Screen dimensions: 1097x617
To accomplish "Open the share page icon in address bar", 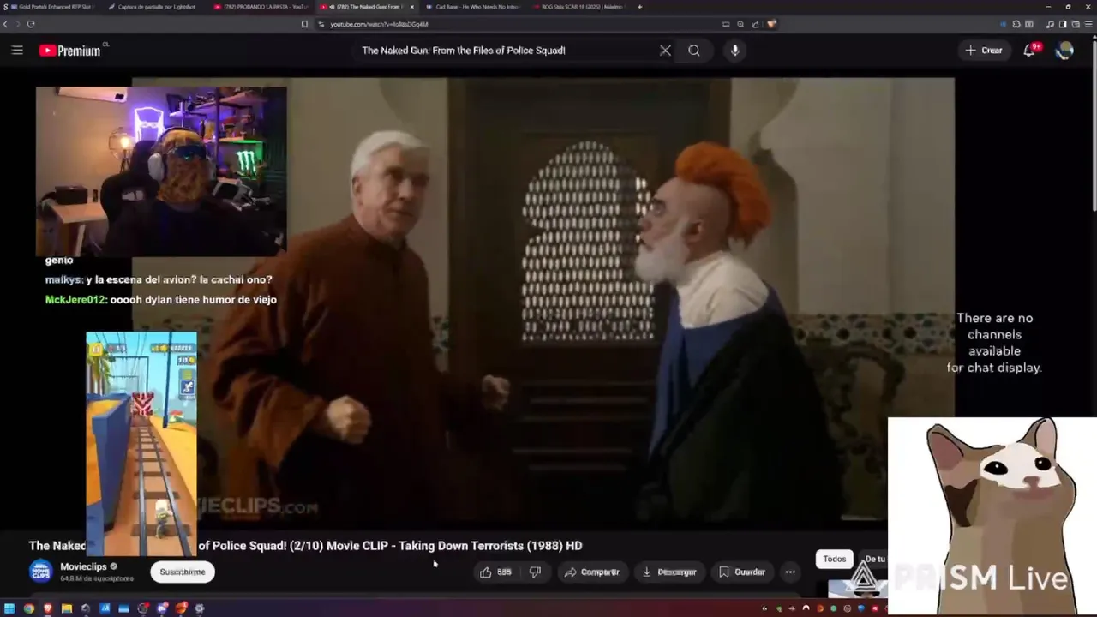I will point(756,24).
